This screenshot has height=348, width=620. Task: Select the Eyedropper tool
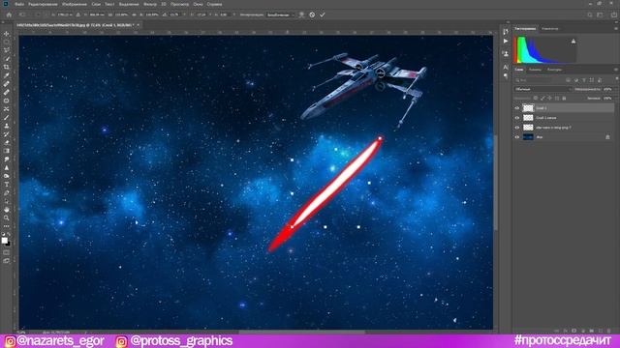(x=7, y=75)
